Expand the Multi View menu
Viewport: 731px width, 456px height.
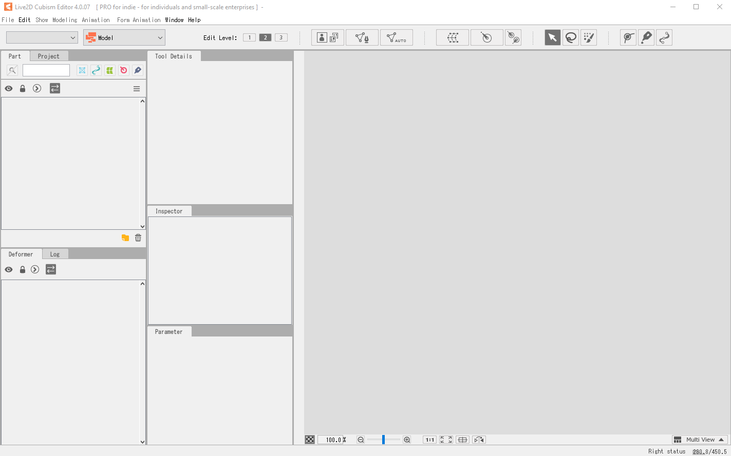[700, 440]
